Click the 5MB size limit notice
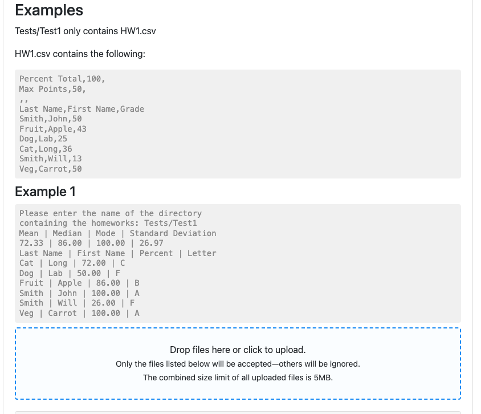Viewport: 481px width, 414px height. tap(238, 378)
